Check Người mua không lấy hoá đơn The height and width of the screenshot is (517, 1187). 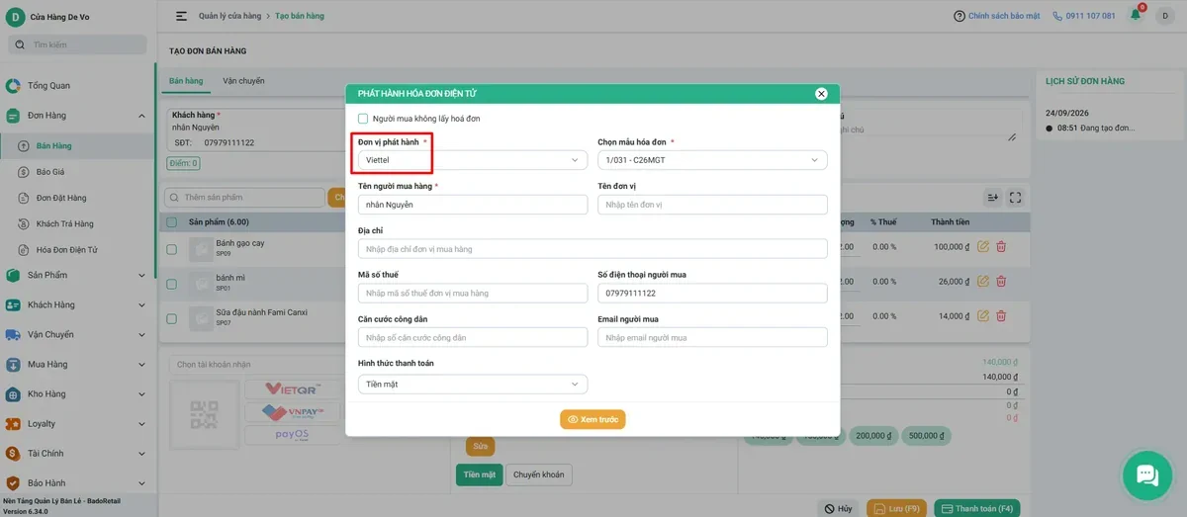click(363, 119)
